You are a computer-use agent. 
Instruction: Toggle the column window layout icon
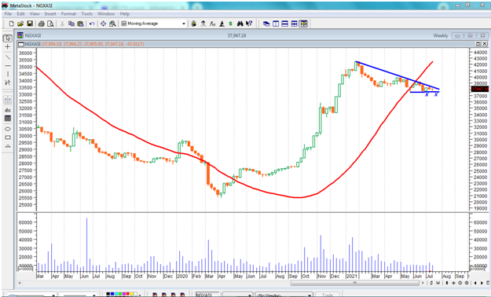click(x=276, y=24)
